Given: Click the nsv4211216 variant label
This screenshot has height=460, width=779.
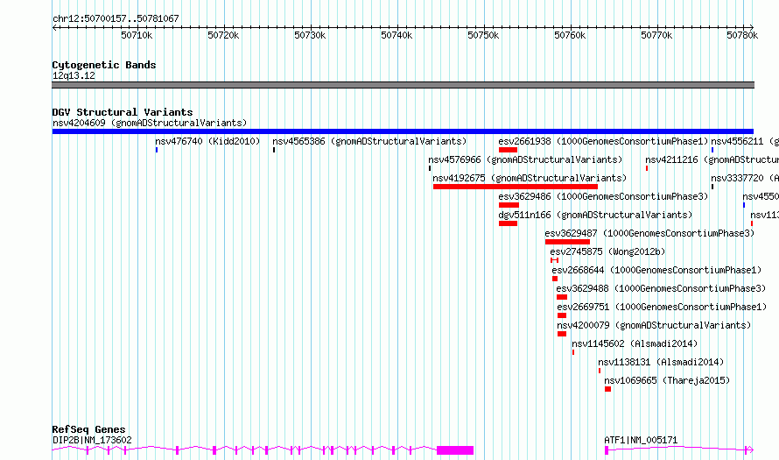Looking at the screenshot, I should 712,159.
